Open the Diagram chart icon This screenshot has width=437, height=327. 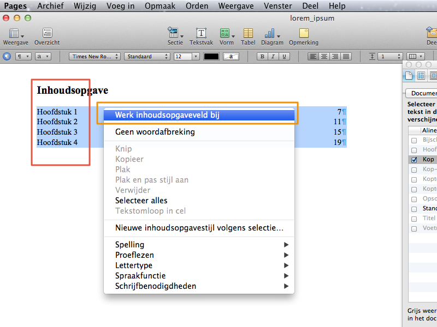[x=271, y=33]
